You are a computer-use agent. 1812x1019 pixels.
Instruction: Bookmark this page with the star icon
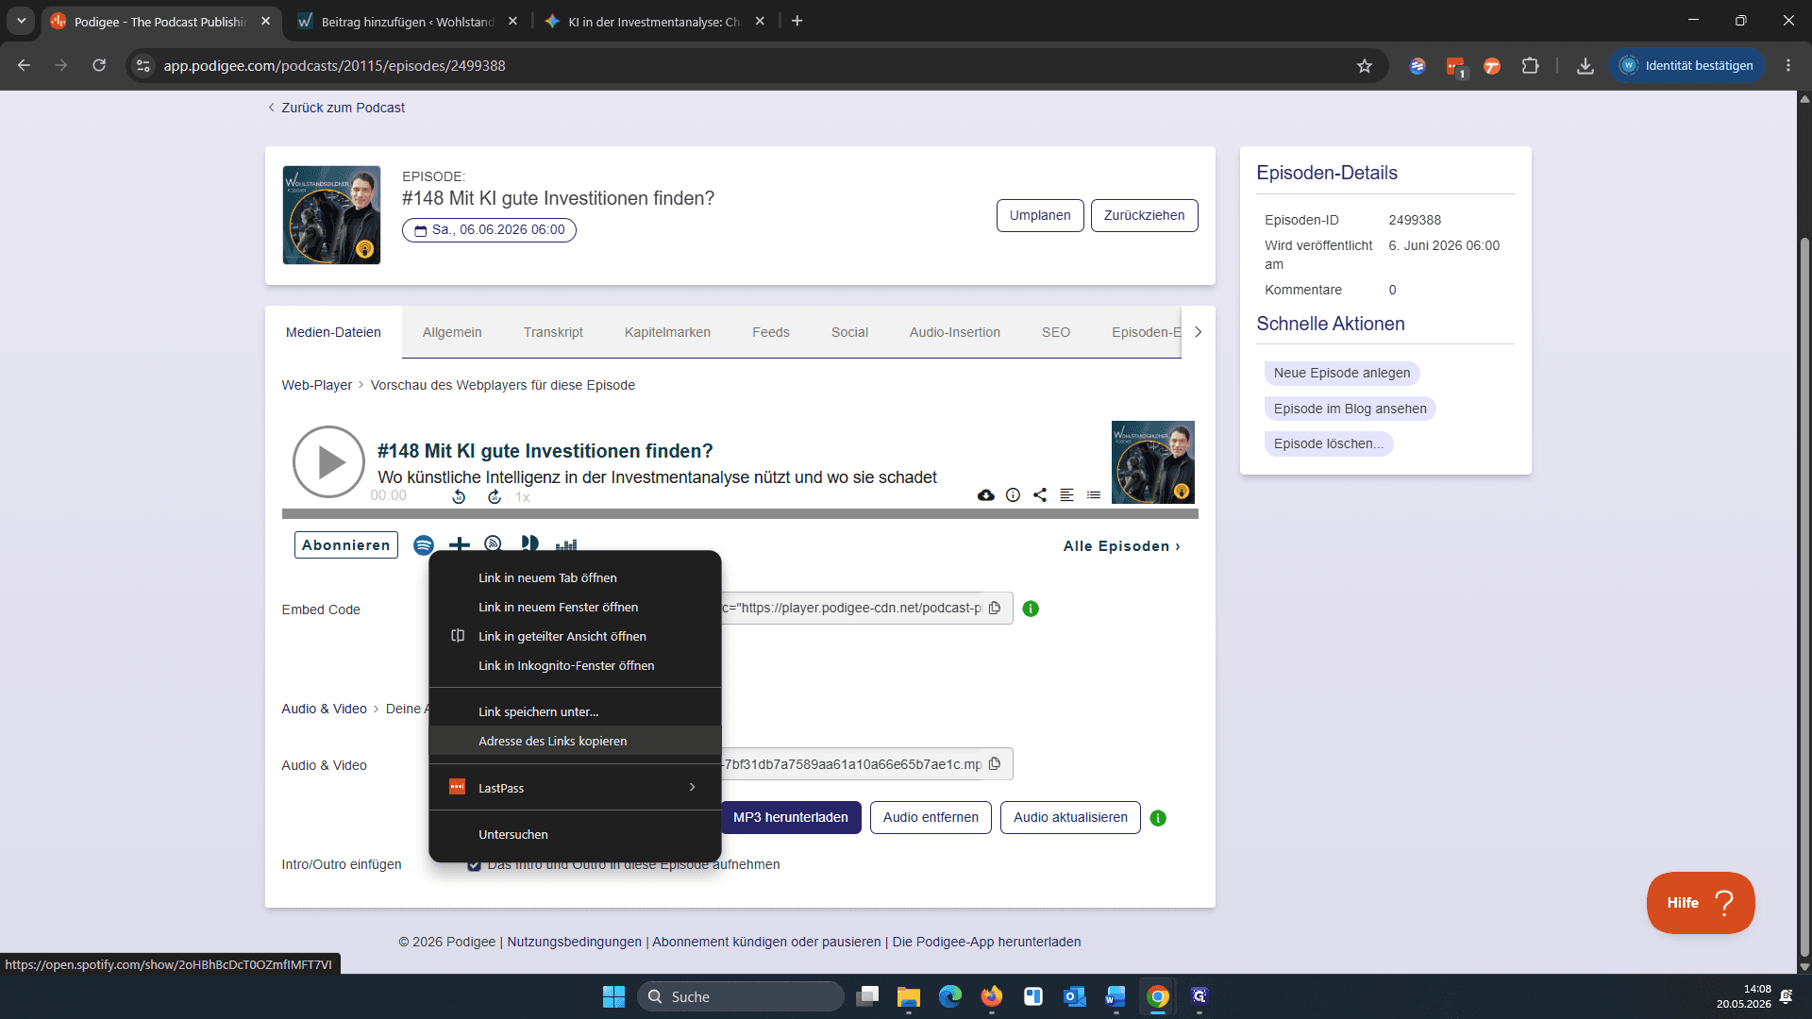coord(1365,66)
